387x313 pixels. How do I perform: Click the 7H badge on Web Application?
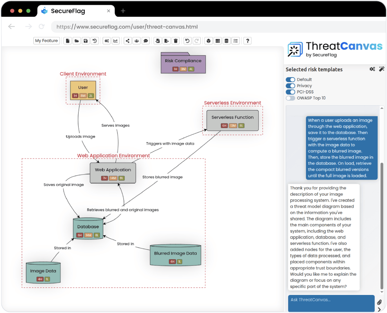click(104, 178)
